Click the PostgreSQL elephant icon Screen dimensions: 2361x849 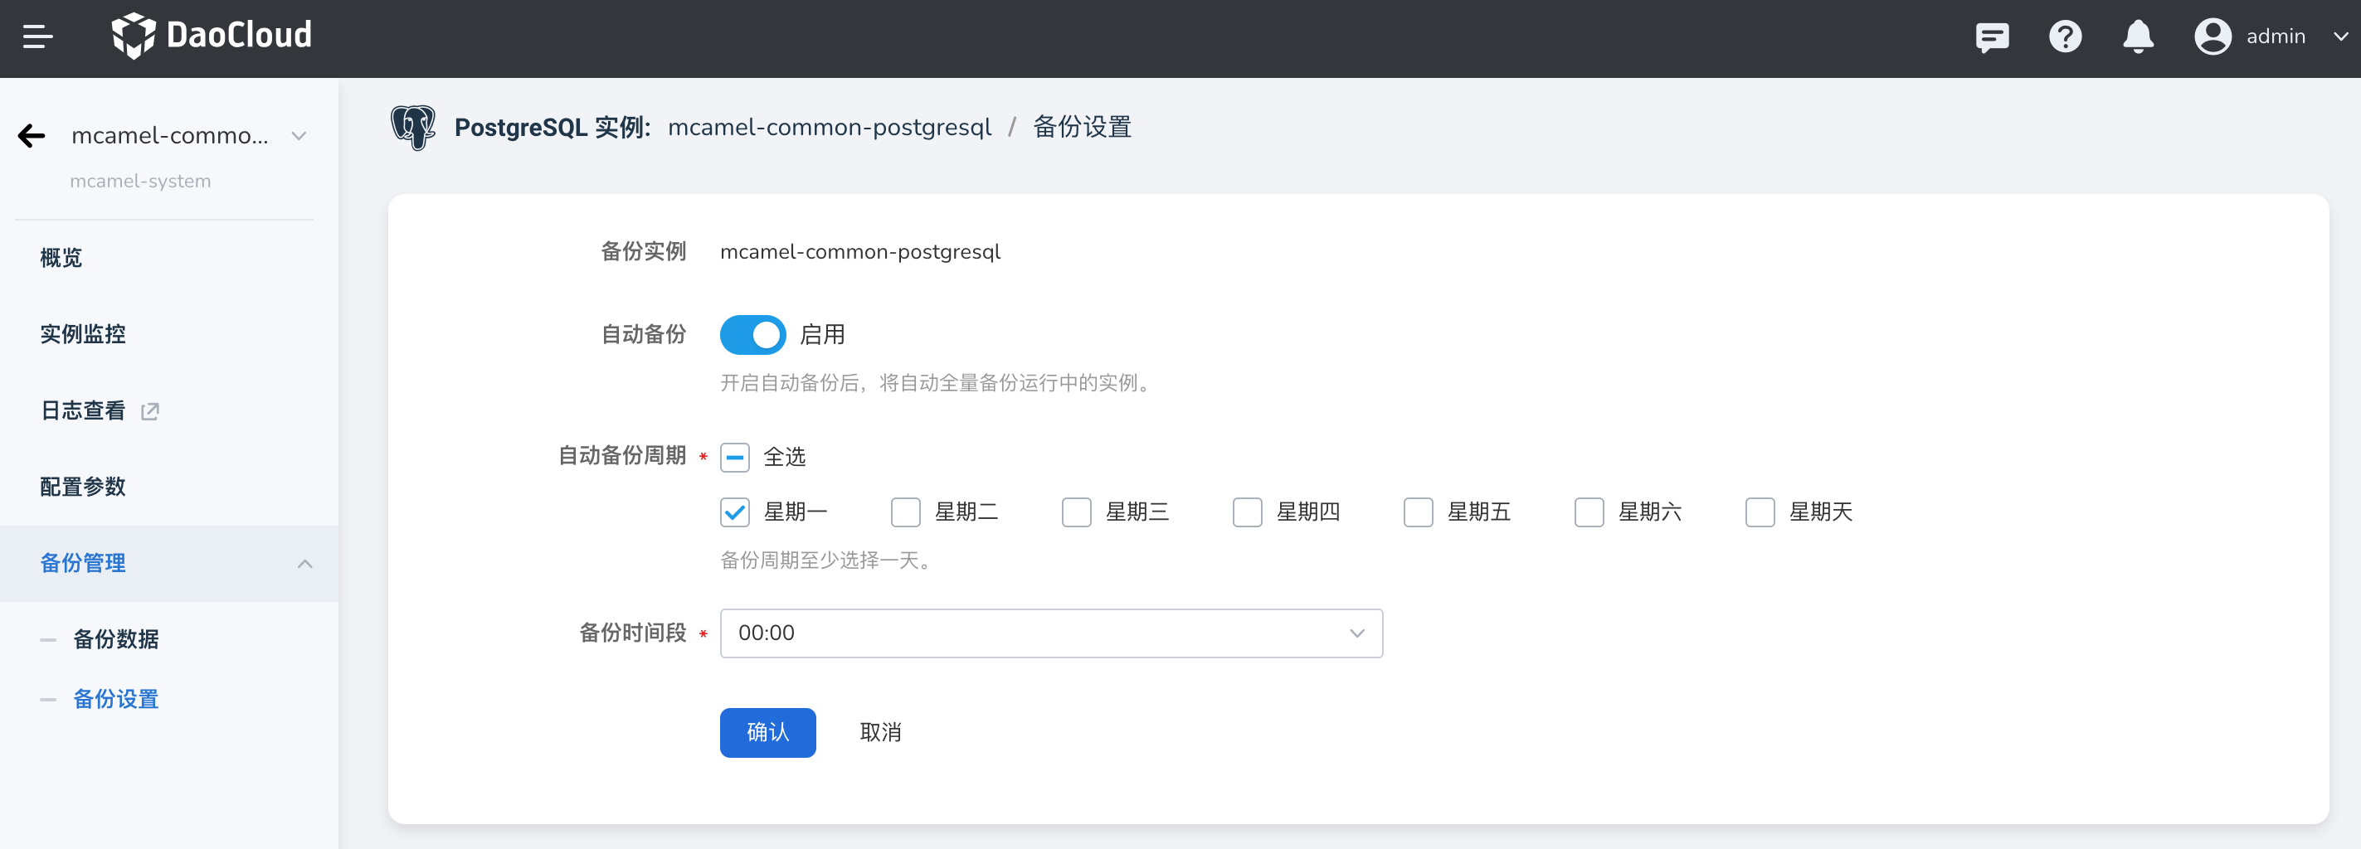pos(412,128)
